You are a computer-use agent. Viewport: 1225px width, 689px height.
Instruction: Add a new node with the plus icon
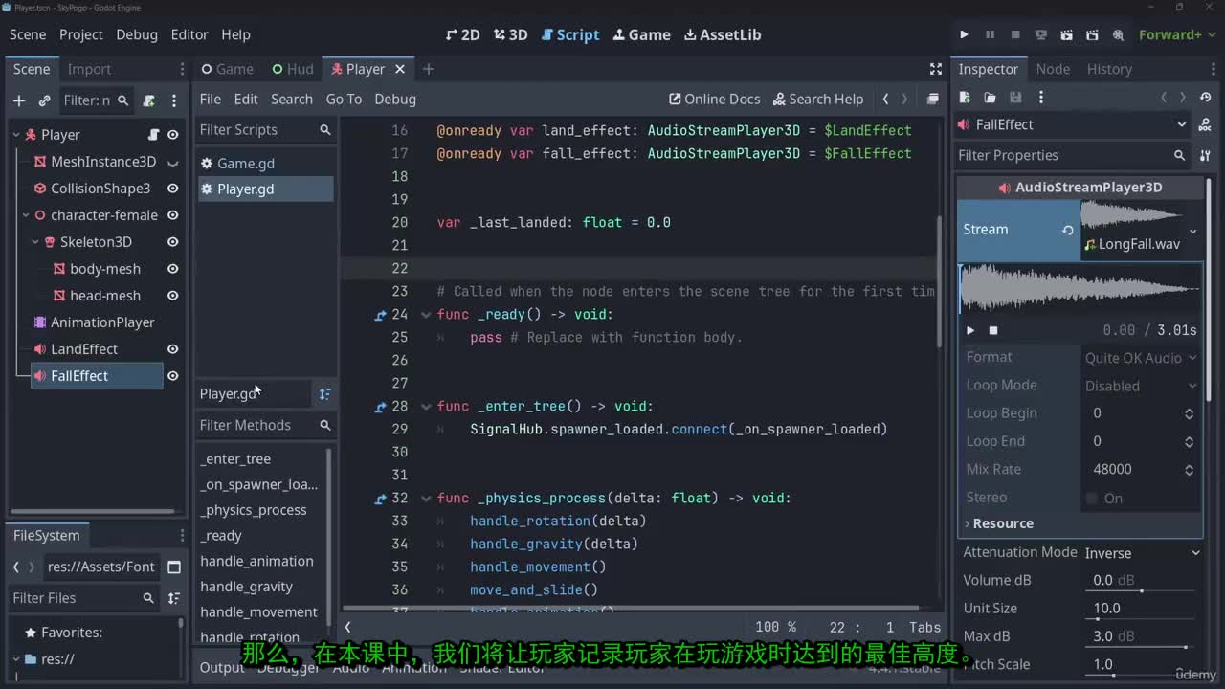point(18,100)
